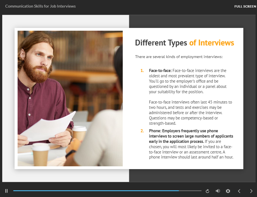Click the photo of the bearded interviewer

[x=70, y=98]
